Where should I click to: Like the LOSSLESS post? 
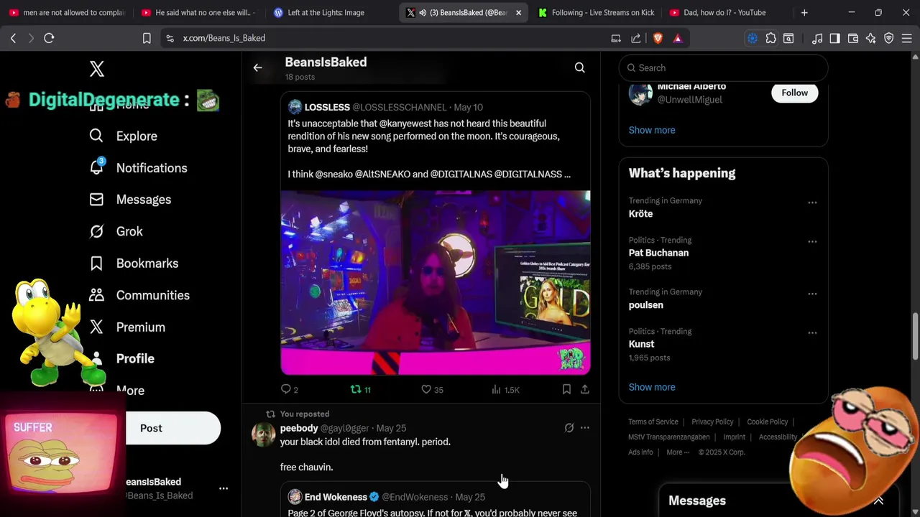tap(426, 389)
